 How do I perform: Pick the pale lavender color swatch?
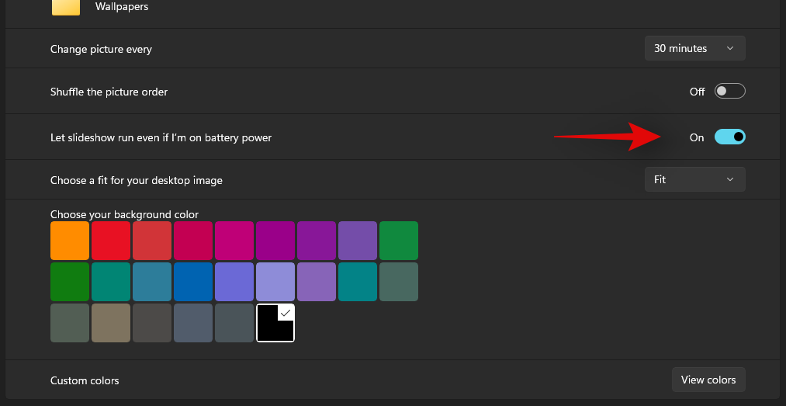[x=275, y=282]
